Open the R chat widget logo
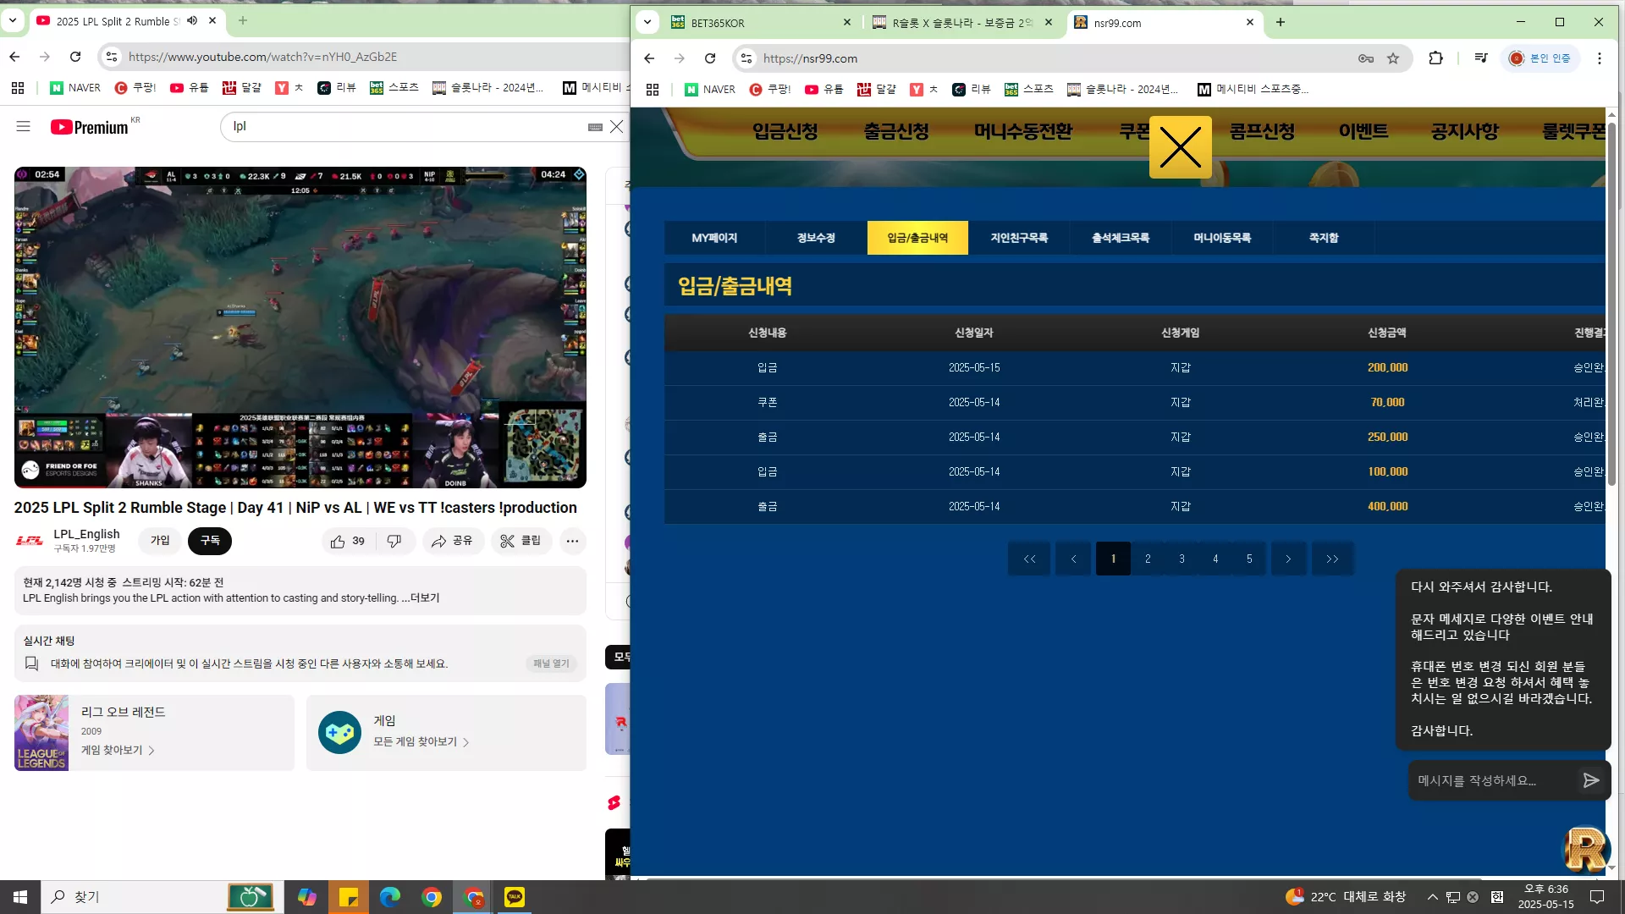The image size is (1625, 914). (1585, 850)
